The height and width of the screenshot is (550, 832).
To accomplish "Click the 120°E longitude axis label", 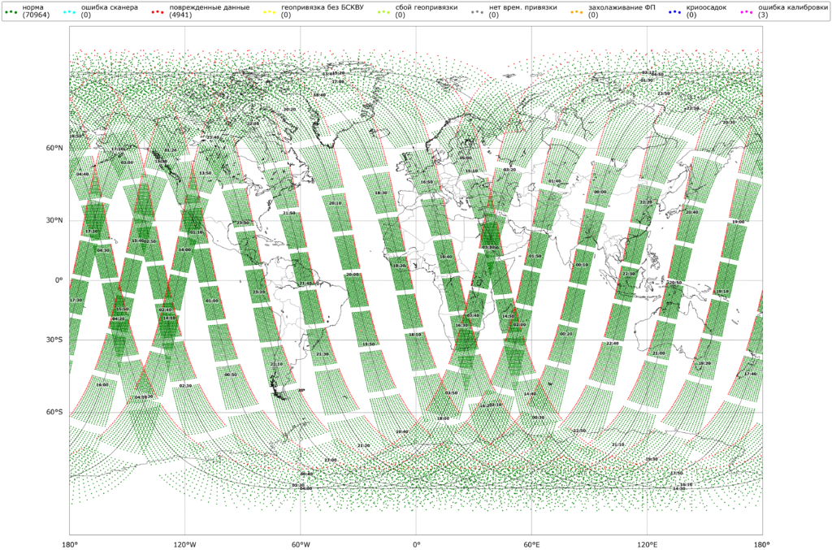I will 647,544.
